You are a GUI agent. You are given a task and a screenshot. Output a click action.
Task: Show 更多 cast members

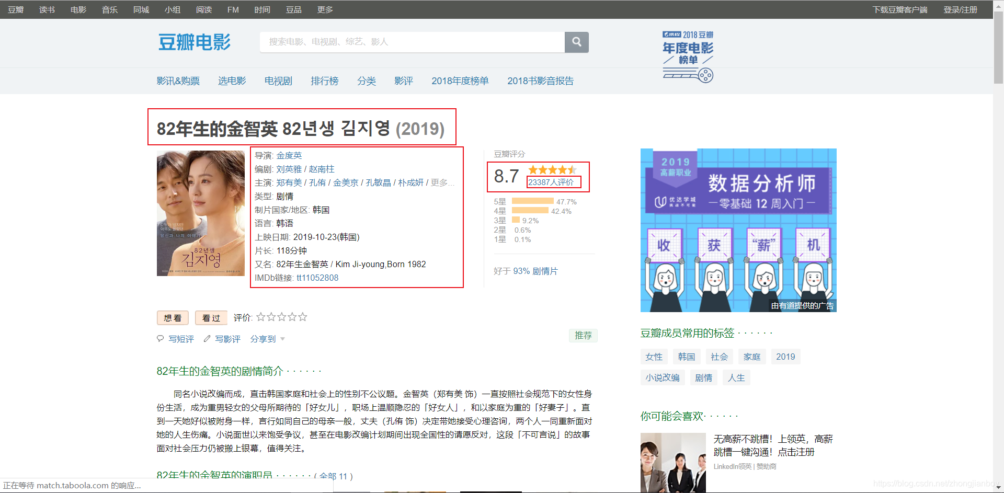442,182
